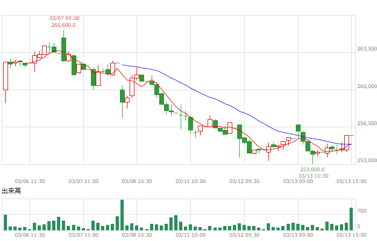Click the 03/07 09:00 high time label

pyautogui.click(x=65, y=18)
